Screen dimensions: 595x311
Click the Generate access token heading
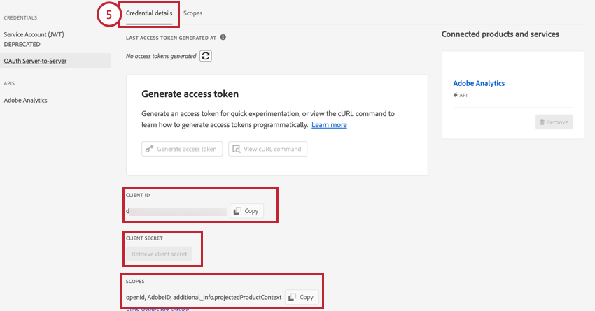[190, 94]
